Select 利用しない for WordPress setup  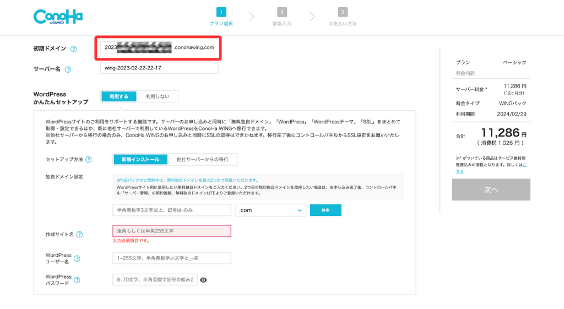tap(157, 96)
